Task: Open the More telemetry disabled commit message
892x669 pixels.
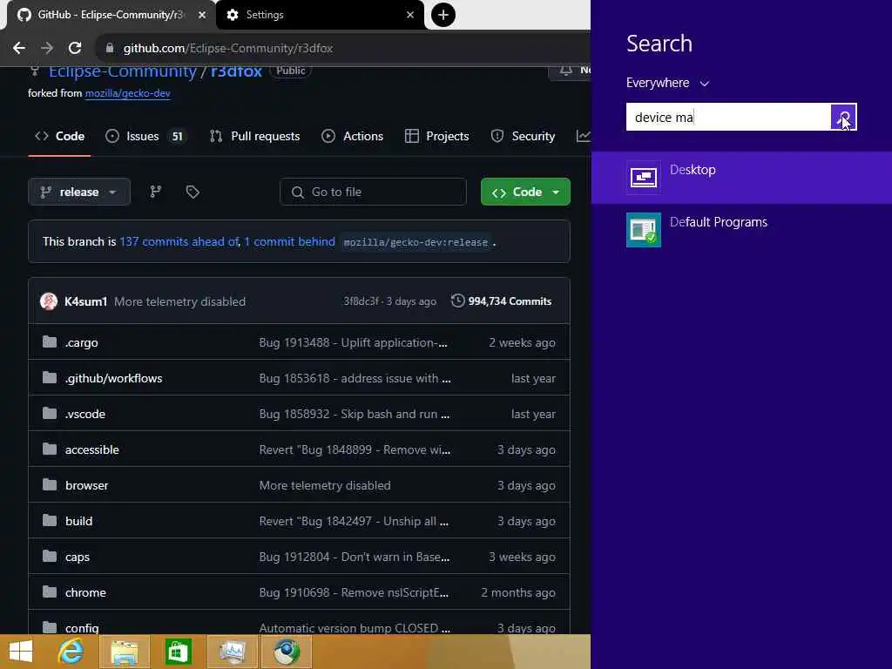Action: click(x=179, y=301)
